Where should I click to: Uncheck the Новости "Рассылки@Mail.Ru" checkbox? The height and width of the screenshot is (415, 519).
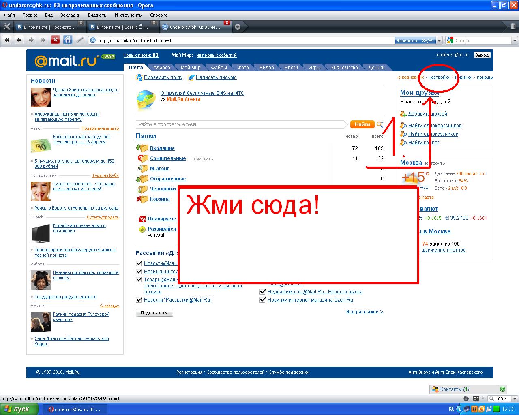139,300
